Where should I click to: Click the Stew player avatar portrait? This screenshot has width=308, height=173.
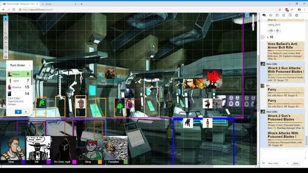pyautogui.click(x=13, y=148)
